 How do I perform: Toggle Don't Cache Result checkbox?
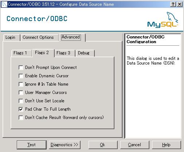click(x=21, y=118)
